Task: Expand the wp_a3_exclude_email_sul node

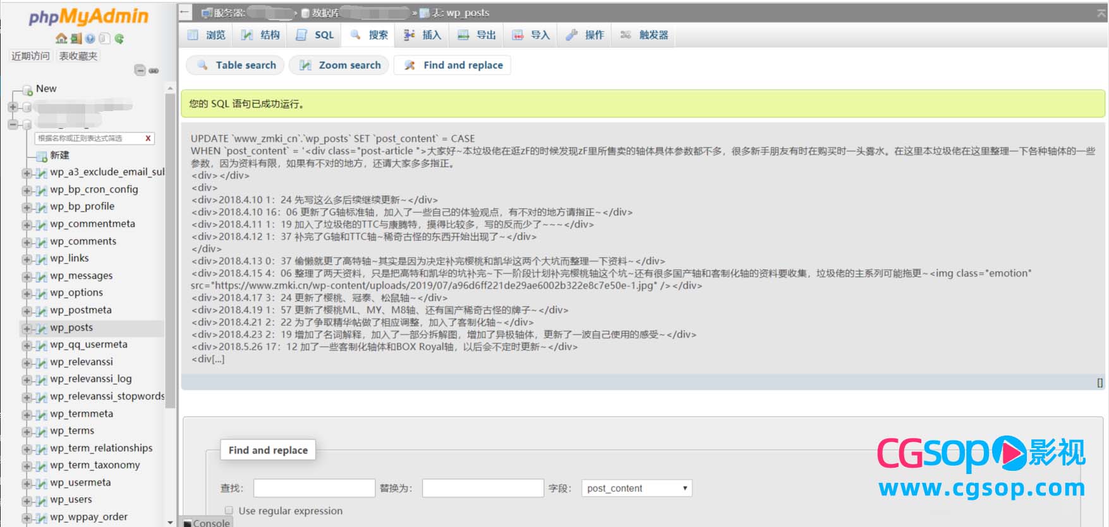Action: point(27,173)
